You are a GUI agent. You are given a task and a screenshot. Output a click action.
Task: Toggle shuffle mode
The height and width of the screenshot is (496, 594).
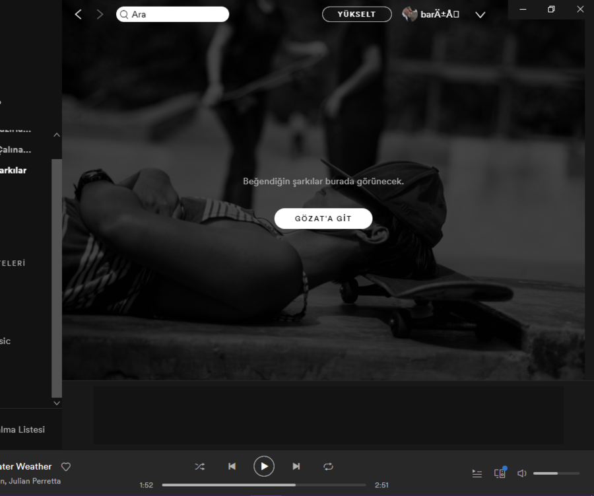[x=199, y=466]
